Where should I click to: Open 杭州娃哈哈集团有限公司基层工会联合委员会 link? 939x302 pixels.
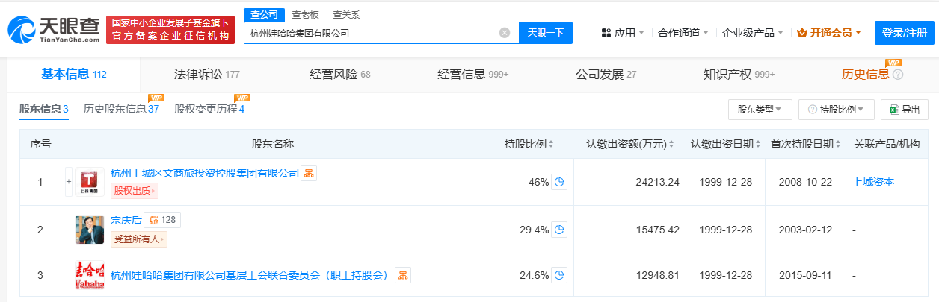pyautogui.click(x=250, y=275)
